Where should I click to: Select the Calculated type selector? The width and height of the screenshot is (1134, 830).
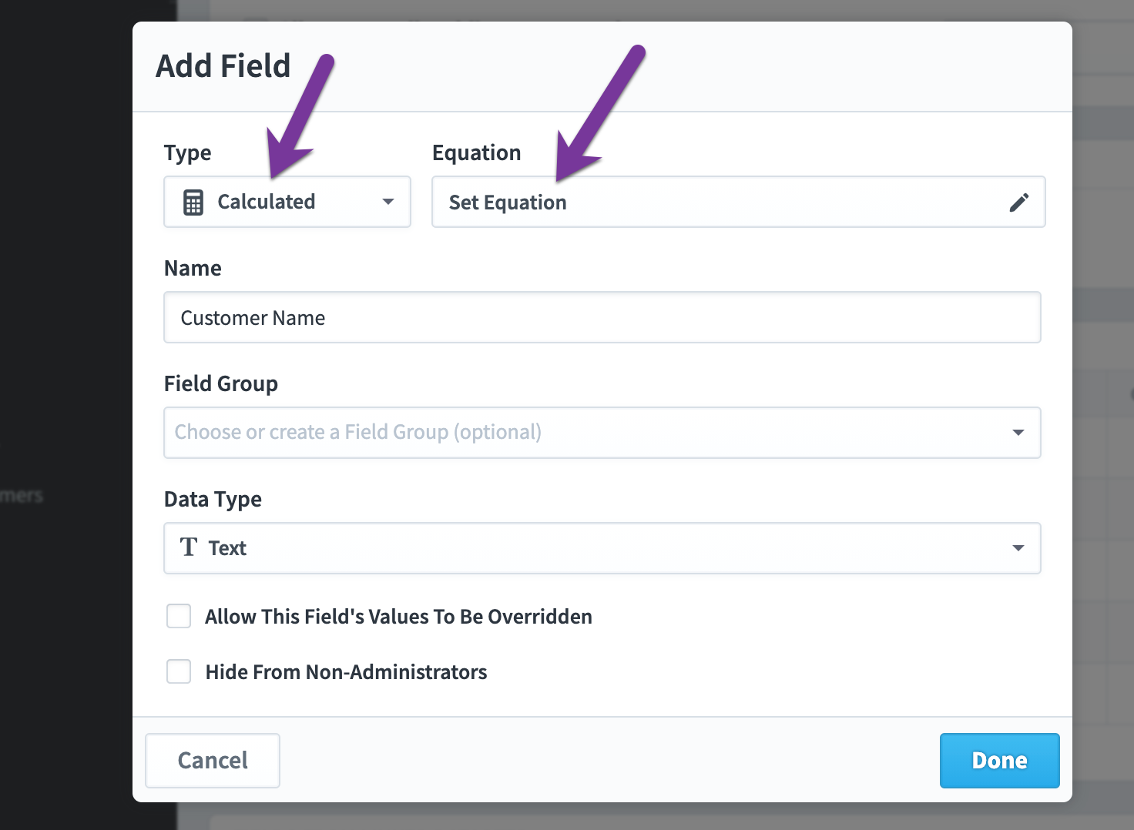coord(287,202)
